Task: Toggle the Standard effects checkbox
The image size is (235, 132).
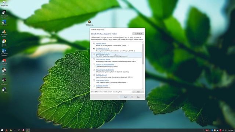Action: 94,43
